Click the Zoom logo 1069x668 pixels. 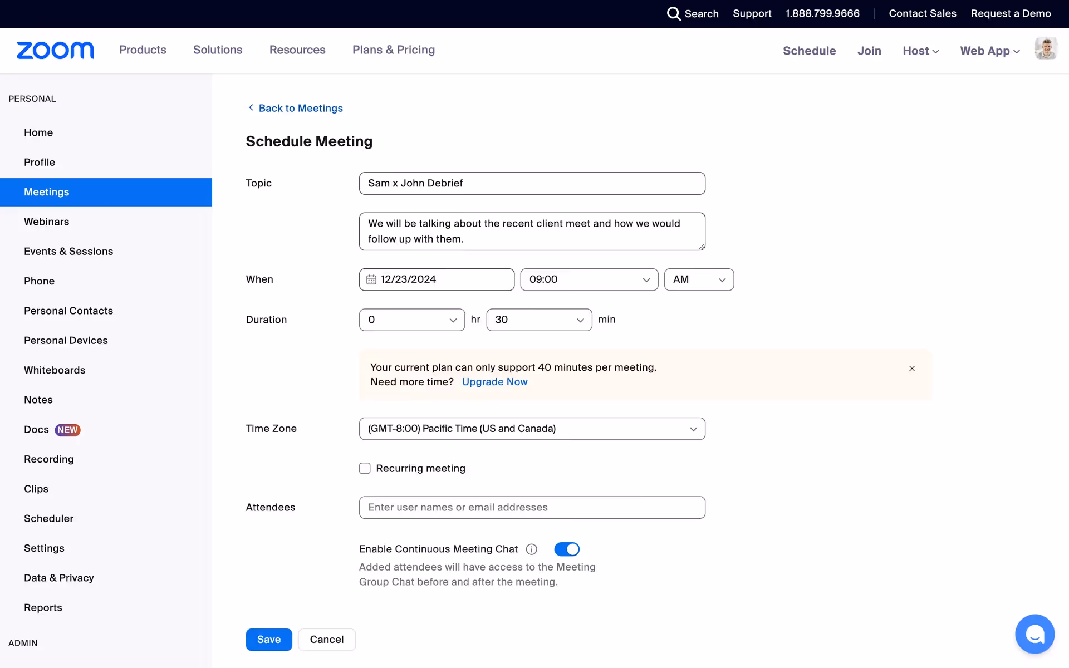55,50
